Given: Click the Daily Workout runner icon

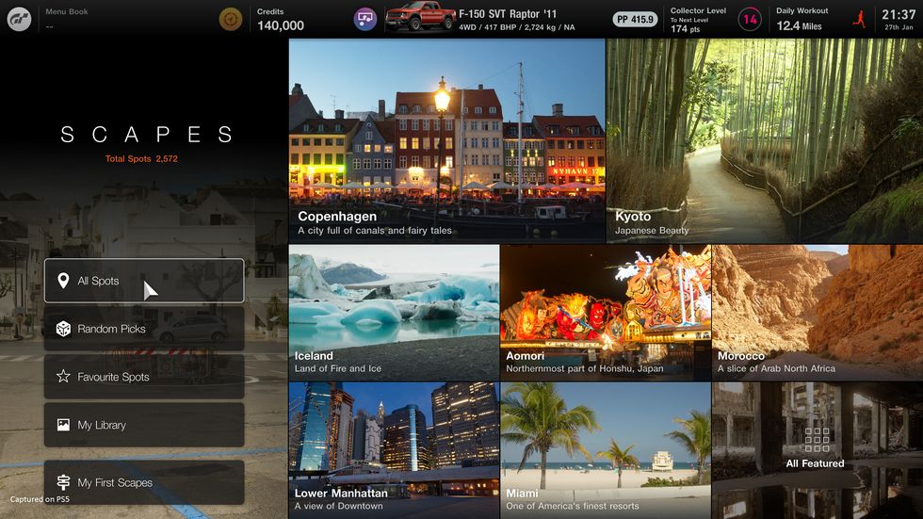Looking at the screenshot, I should [x=859, y=19].
